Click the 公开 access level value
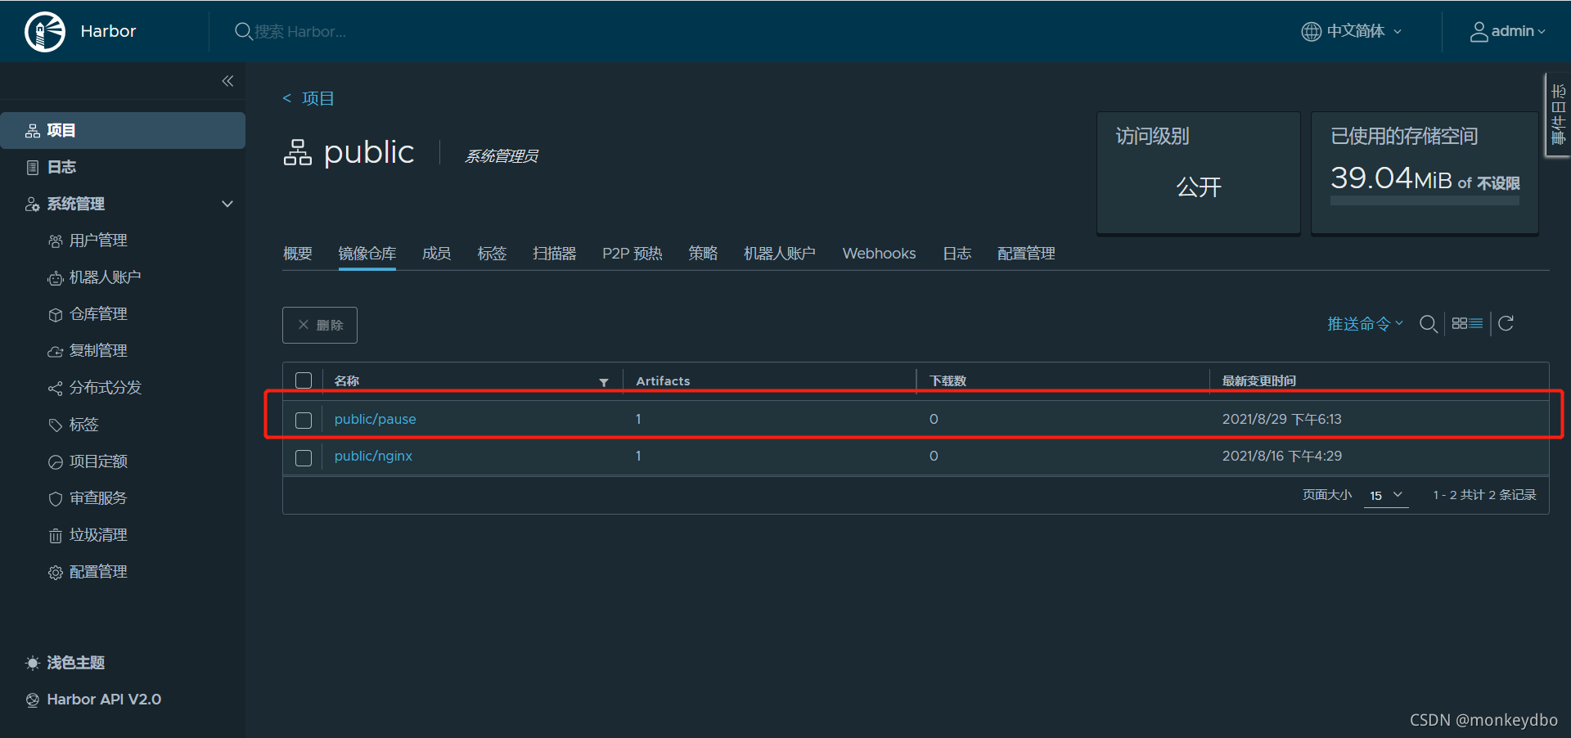 tap(1199, 187)
